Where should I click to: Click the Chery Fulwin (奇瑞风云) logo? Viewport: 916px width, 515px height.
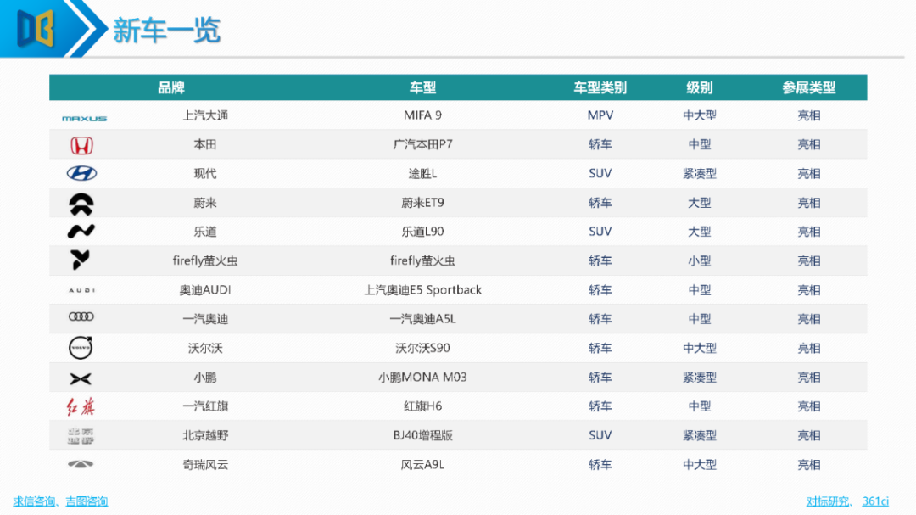click(x=81, y=464)
